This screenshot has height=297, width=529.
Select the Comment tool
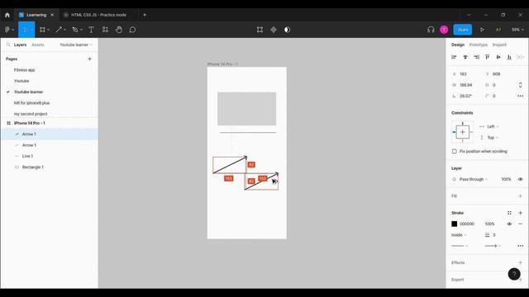tap(132, 30)
